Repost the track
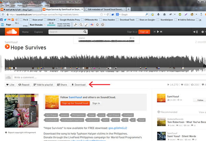This screenshot has width=206, height=141. click(24, 84)
